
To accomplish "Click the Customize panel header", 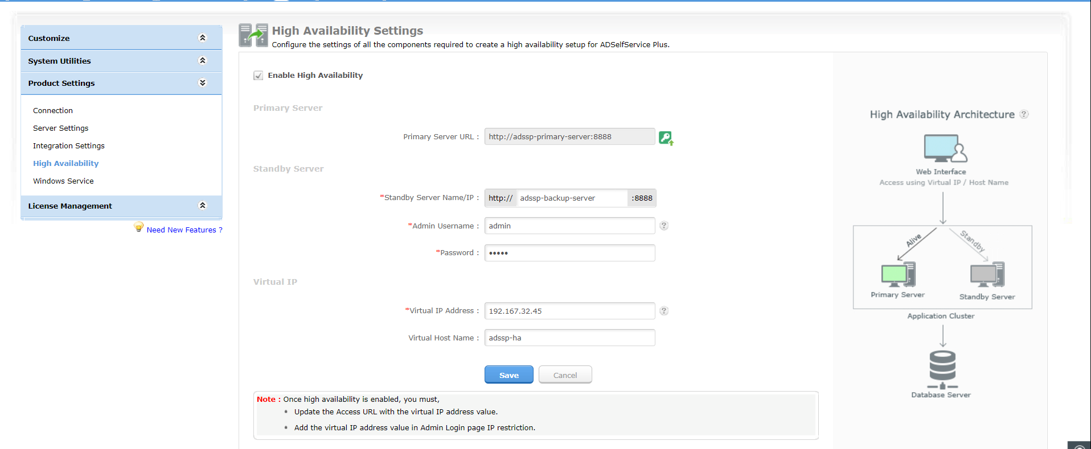I will click(x=121, y=38).
